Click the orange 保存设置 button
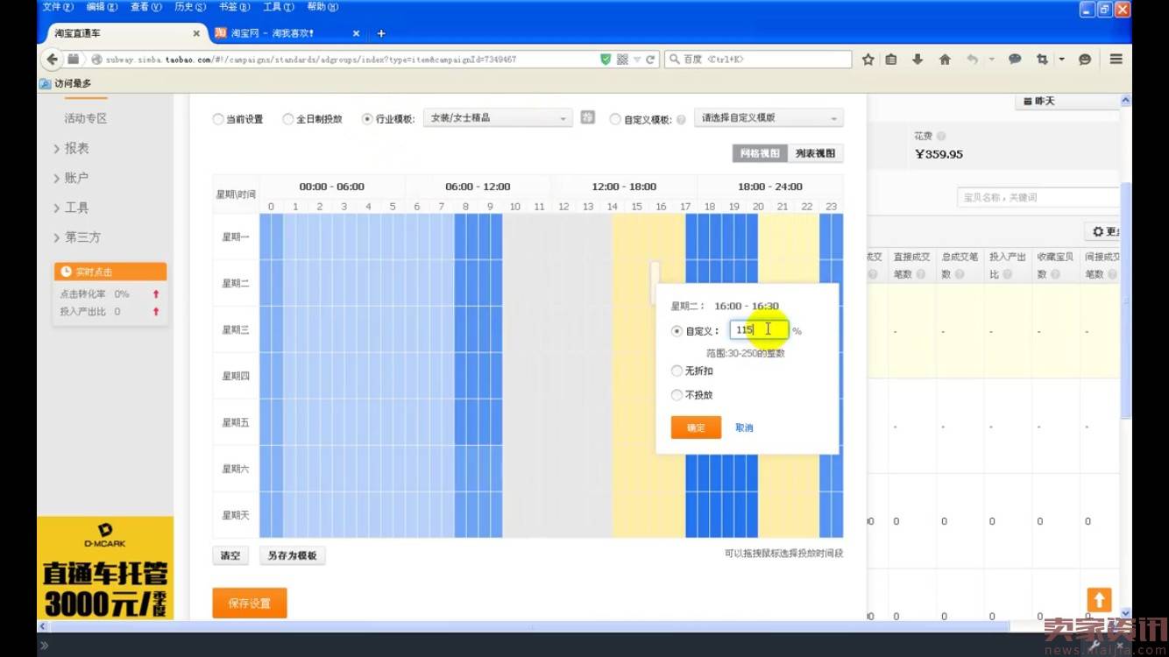1169x657 pixels. [x=250, y=604]
